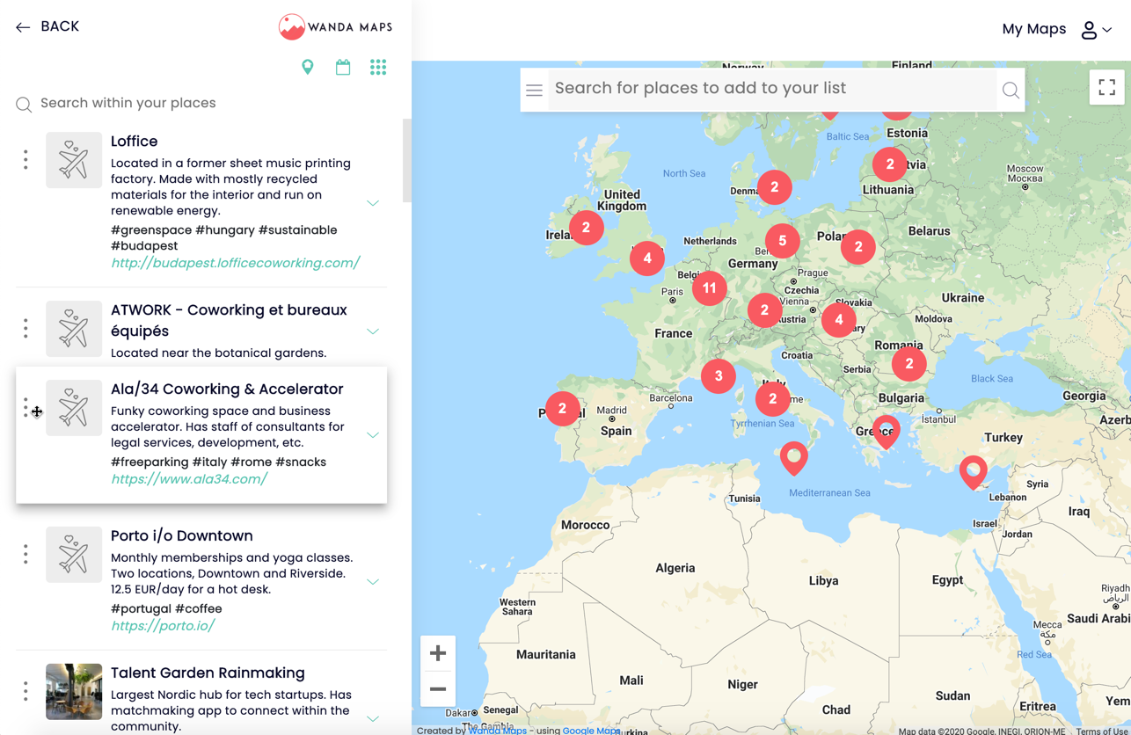Select the Talent Garden Rainmaking title
Image resolution: width=1131 pixels, height=735 pixels.
(x=208, y=673)
